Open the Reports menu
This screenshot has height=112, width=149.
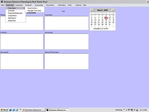pos(78,5)
